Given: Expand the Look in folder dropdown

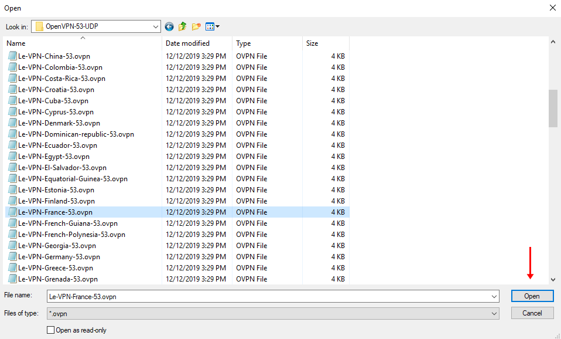Looking at the screenshot, I should coord(156,26).
